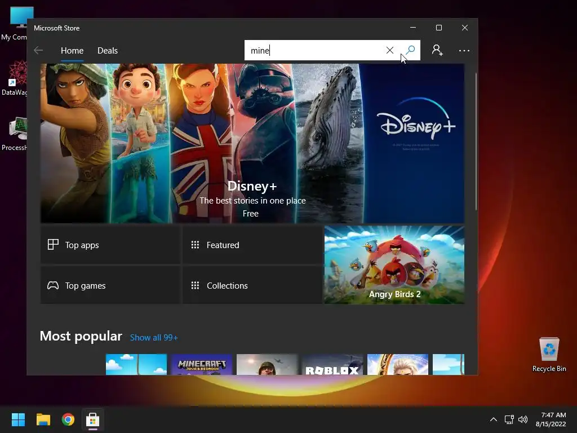Click the Store window vertical scrollbar
This screenshot has width=577, height=433.
point(476,142)
